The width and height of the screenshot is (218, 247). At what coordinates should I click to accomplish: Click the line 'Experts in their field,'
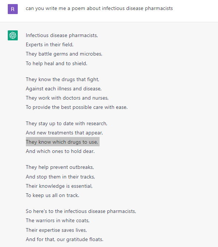[x=50, y=44]
